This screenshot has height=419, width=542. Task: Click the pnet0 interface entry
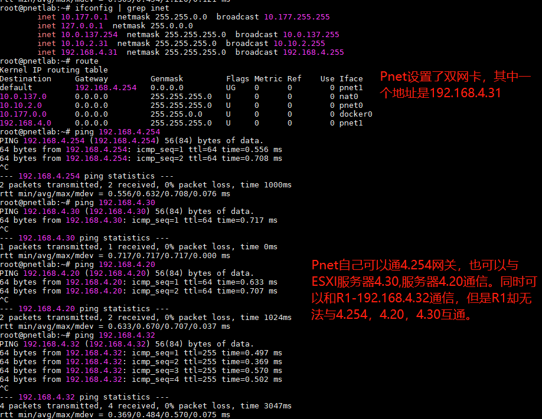pyautogui.click(x=351, y=105)
